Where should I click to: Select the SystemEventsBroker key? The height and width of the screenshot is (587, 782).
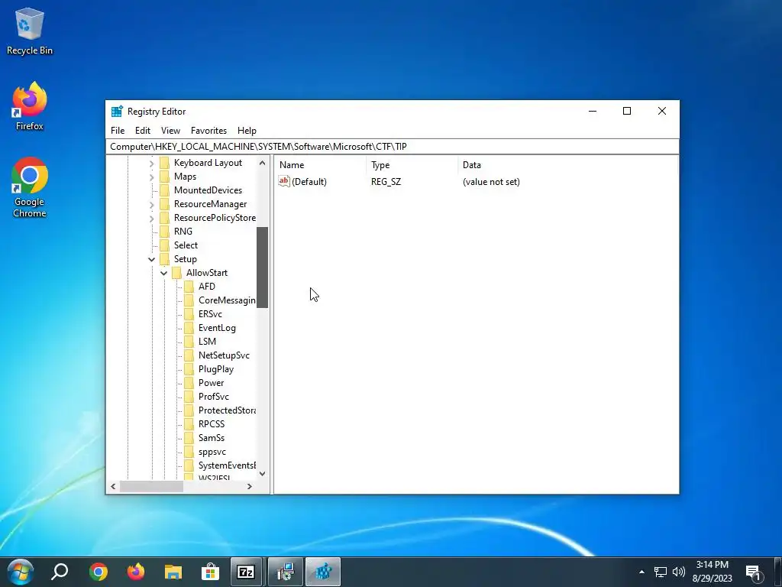tap(226, 465)
